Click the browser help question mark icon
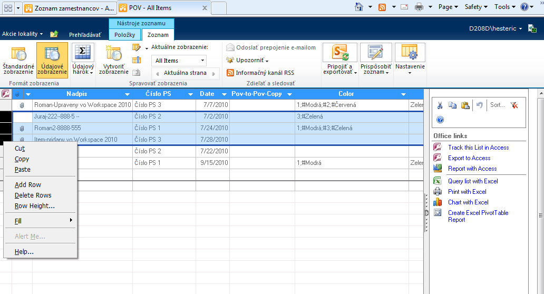This screenshot has width=544, height=294. pos(524,7)
